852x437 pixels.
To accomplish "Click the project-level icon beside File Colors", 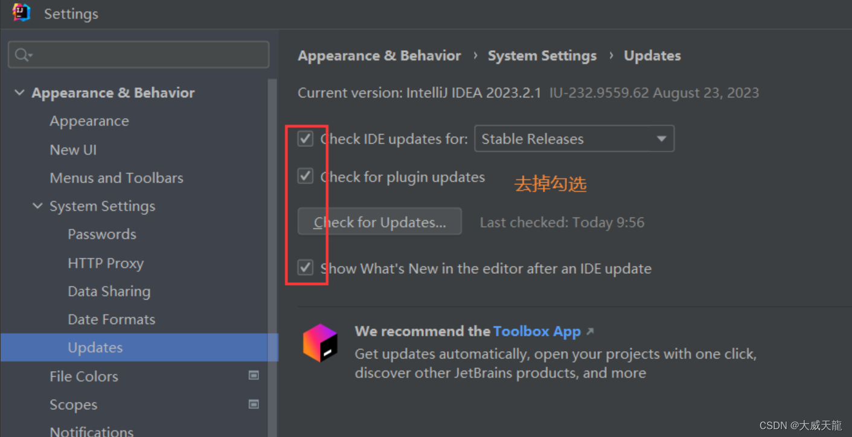I will coord(254,375).
